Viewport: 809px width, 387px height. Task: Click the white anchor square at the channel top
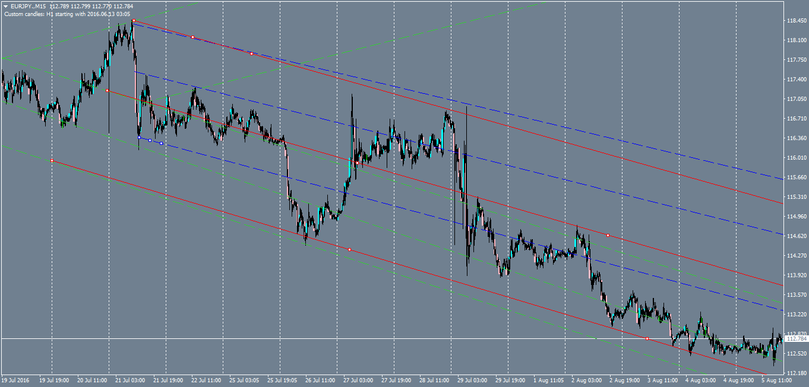(134, 20)
